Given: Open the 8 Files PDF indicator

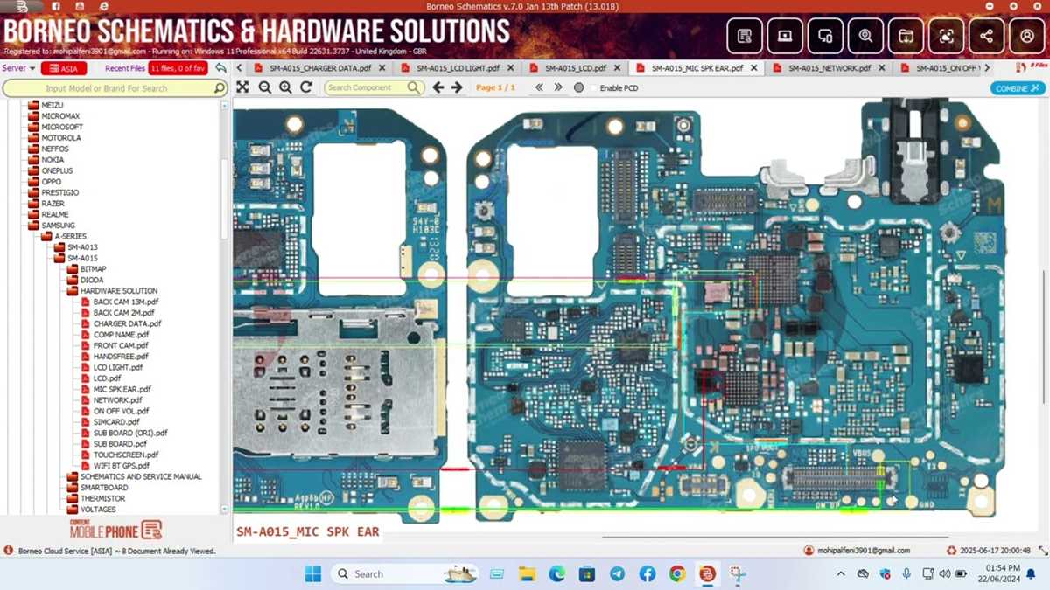Looking at the screenshot, I should coord(1032,66).
